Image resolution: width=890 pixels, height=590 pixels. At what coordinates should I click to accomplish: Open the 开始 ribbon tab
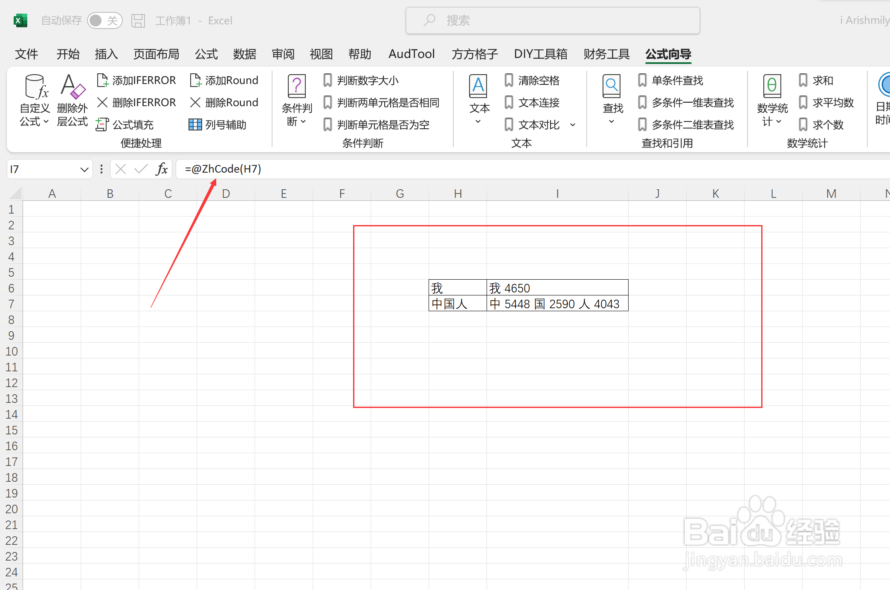(x=68, y=54)
